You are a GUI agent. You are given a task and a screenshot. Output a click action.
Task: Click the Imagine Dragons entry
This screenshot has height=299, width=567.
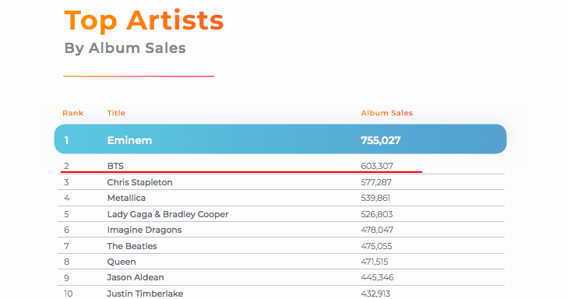click(x=144, y=230)
